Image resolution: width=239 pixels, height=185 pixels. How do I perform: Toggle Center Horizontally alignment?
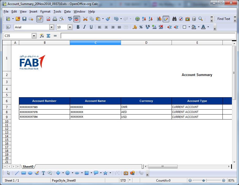point(106,27)
